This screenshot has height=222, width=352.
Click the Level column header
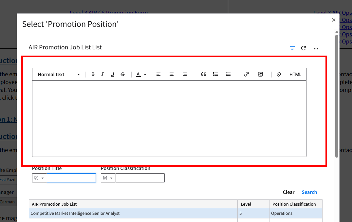253,204
